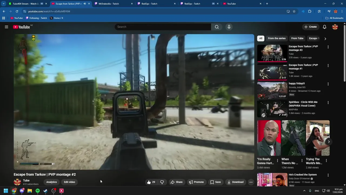Open Steam from the taskbar
The width and height of the screenshot is (346, 195).
[45, 191]
